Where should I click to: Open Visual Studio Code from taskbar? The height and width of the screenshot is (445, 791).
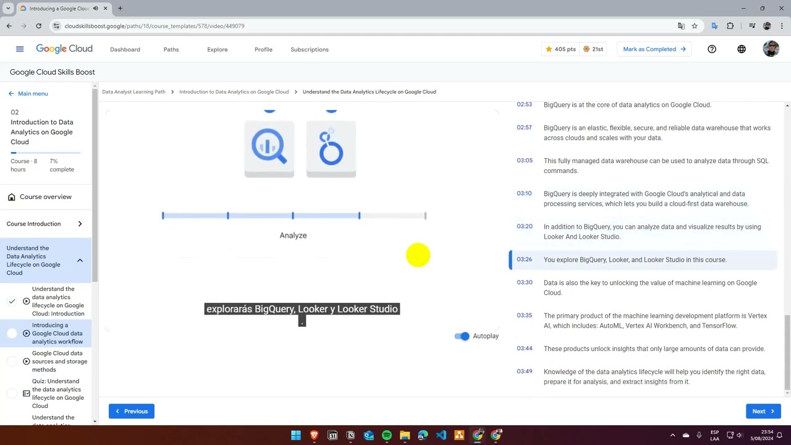click(x=441, y=435)
